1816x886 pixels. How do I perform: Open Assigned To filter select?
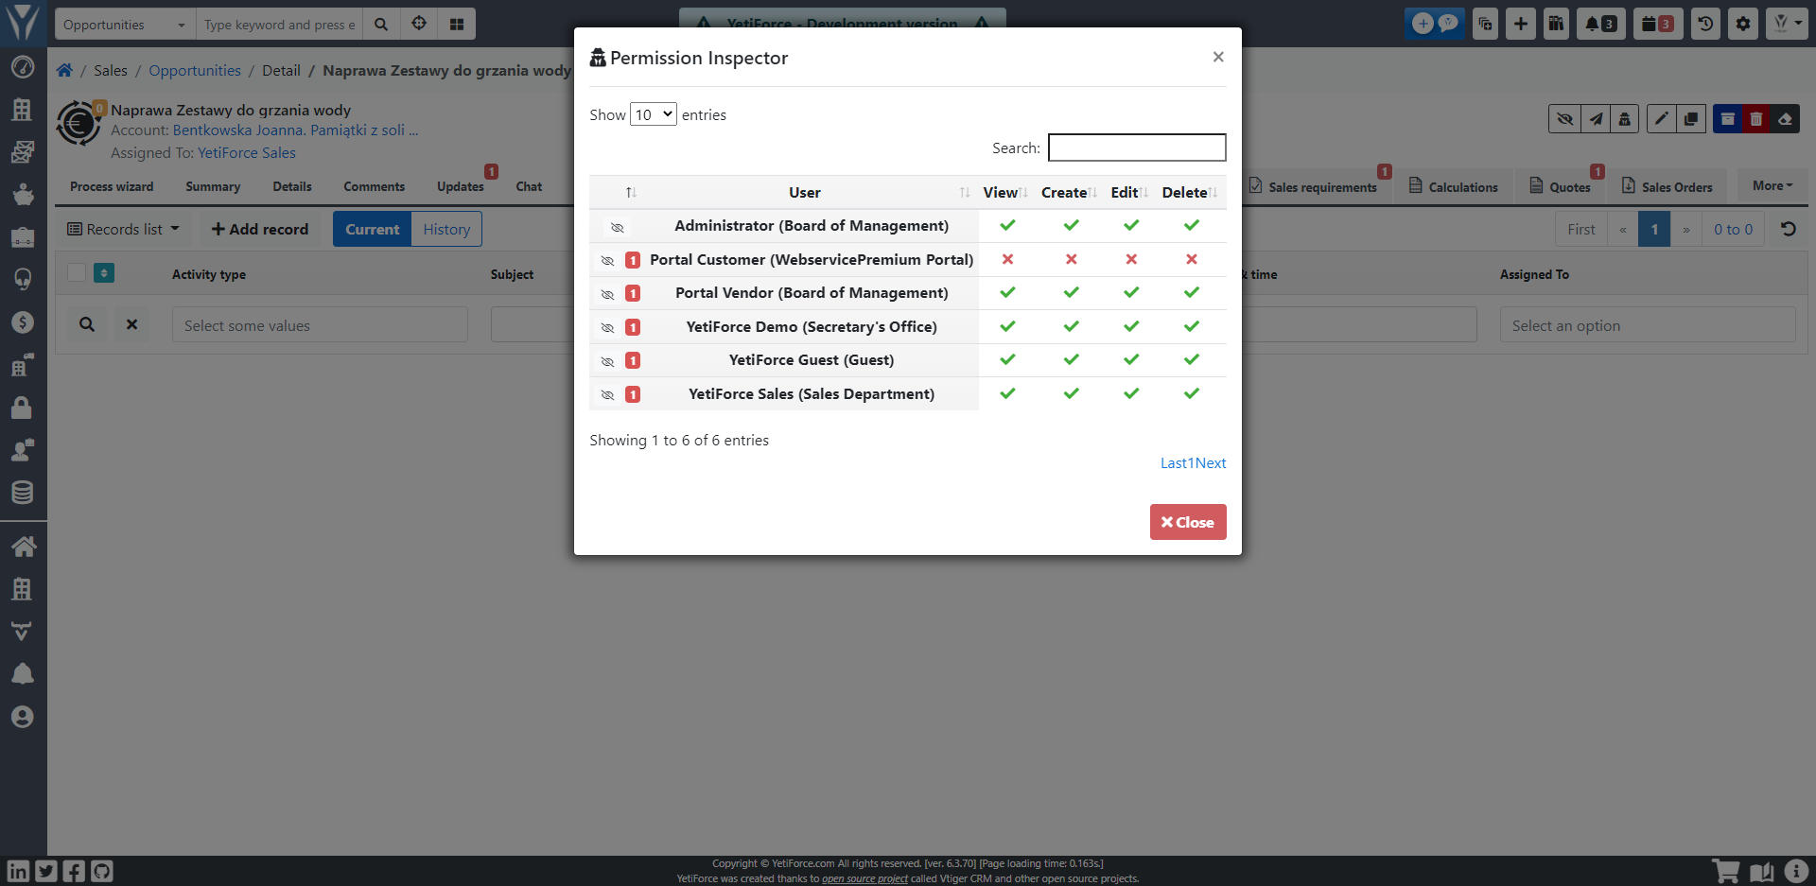(1648, 324)
